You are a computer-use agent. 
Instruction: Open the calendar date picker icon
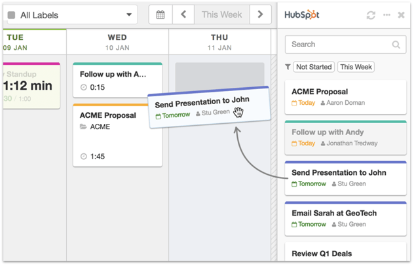point(160,15)
